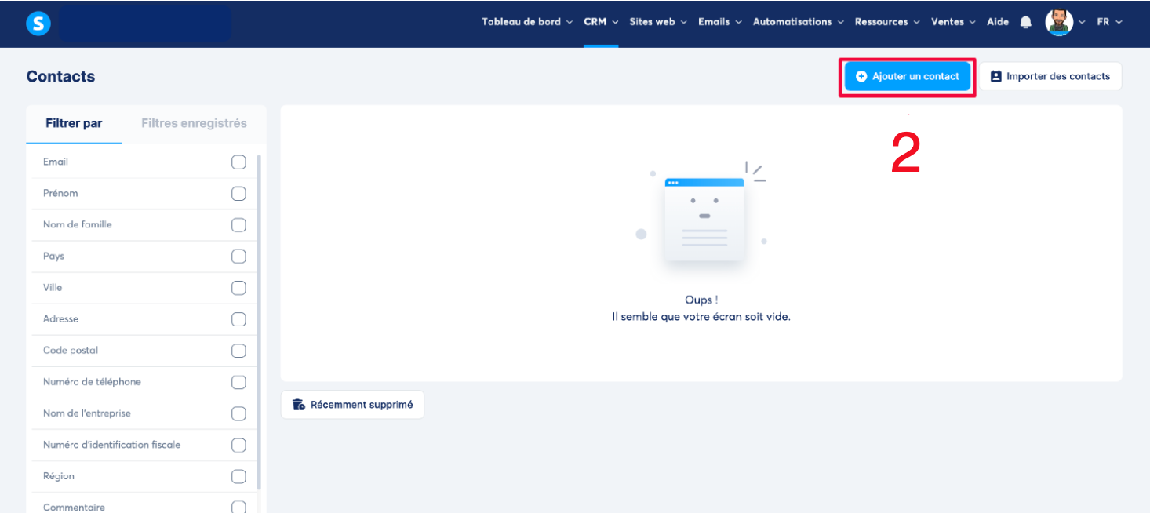This screenshot has height=513, width=1150.
Task: Open the FR language dropdown
Action: [1110, 22]
